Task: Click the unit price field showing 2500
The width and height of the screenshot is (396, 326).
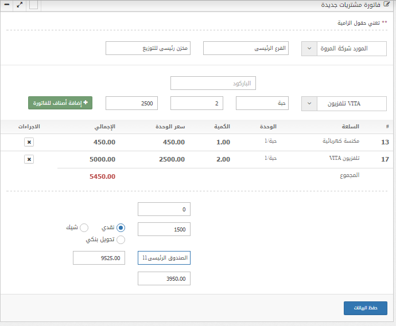Action: [131, 104]
